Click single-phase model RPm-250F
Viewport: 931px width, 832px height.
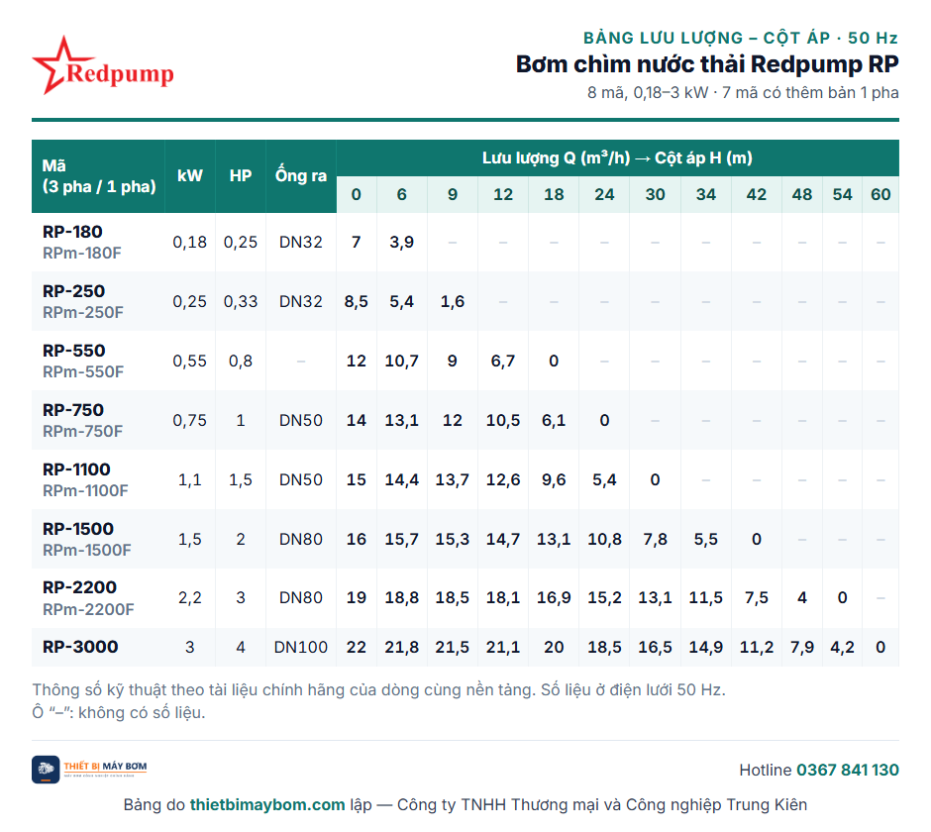pyautogui.click(x=83, y=312)
